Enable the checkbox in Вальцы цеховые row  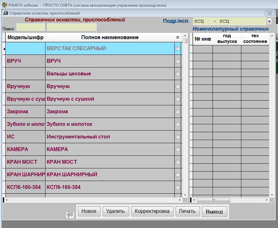(178, 74)
